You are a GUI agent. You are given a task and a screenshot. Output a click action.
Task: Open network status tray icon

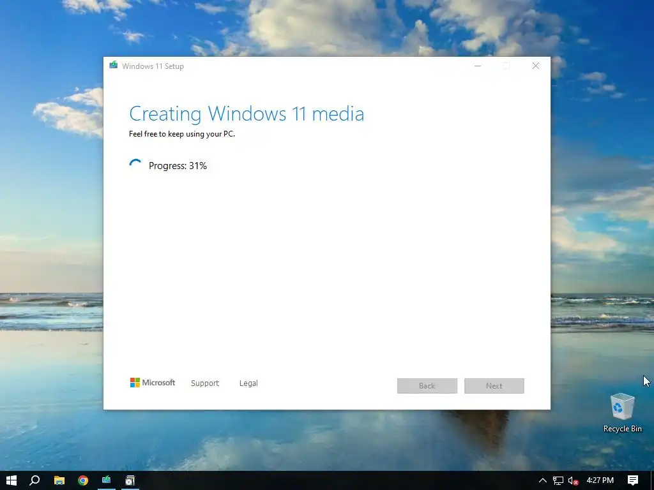(558, 480)
